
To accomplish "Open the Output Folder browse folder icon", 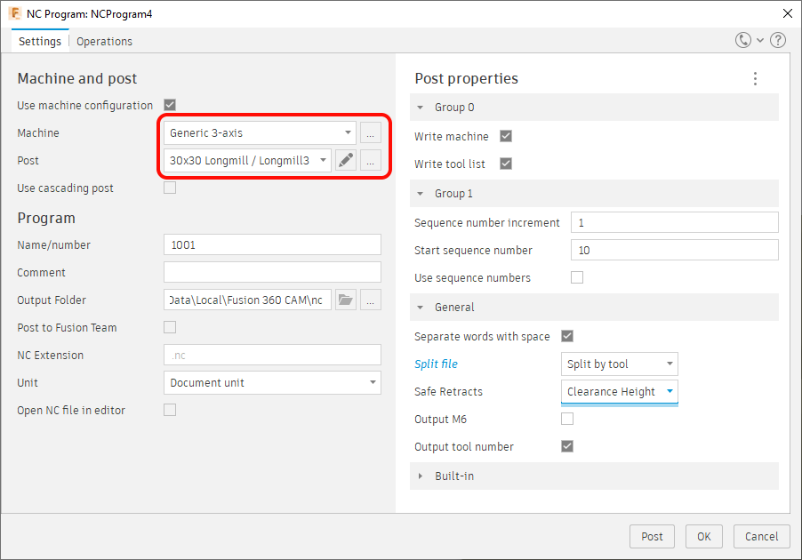I will coord(346,300).
